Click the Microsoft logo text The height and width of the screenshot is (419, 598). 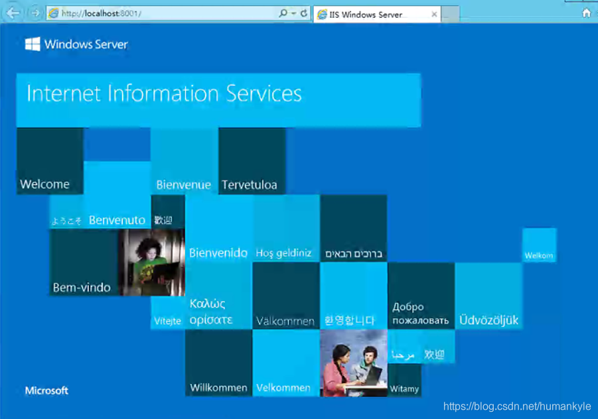tap(46, 390)
